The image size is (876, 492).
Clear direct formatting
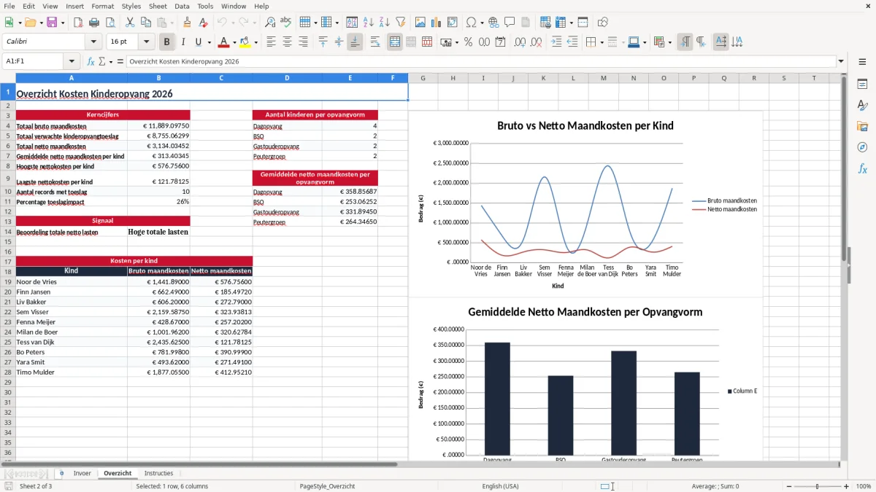pyautogui.click(x=203, y=23)
